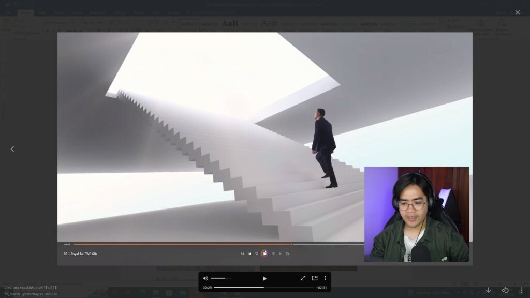Viewport: 530px width, 298px height.
Task: Download the video with the down arrow icon
Action: pos(488,290)
